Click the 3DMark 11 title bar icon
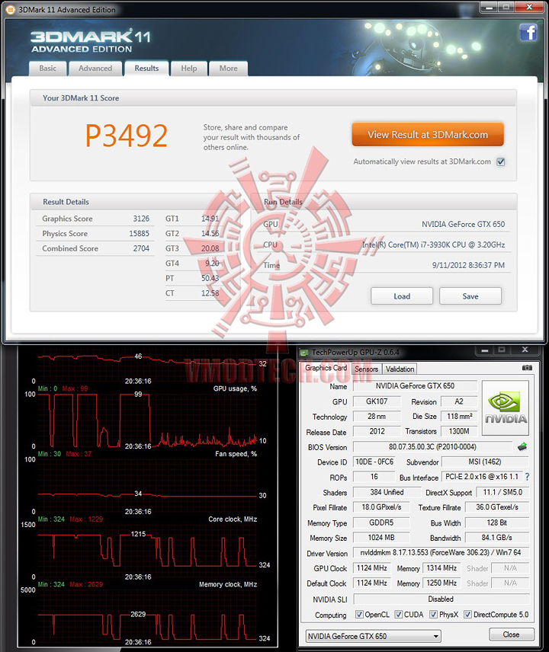This screenshot has height=652, width=549. pyautogui.click(x=11, y=9)
